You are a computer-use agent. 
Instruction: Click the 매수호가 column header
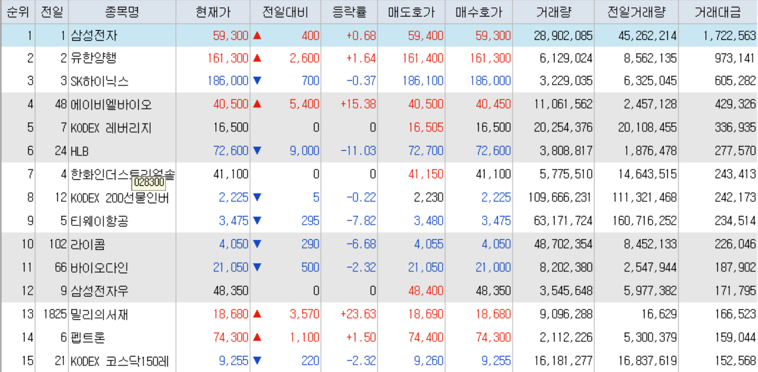[x=479, y=12]
